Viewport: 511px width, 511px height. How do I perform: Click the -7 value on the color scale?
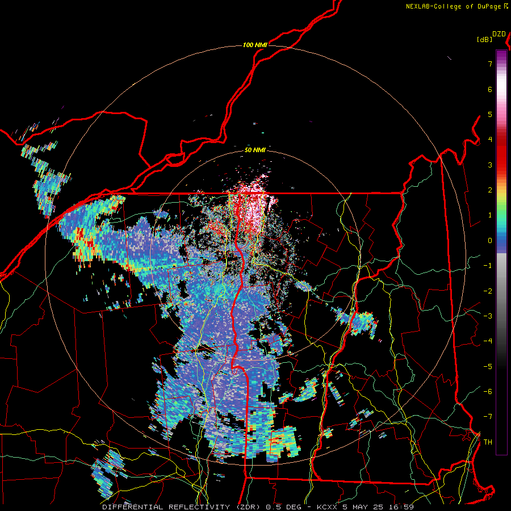pos(488,417)
